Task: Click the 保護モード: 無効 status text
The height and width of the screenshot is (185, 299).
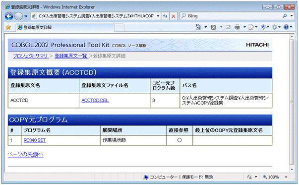Action: tap(197, 177)
